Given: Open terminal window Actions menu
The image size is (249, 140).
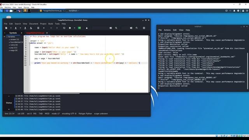Looking at the screenshot, I should (x=167, y=30).
